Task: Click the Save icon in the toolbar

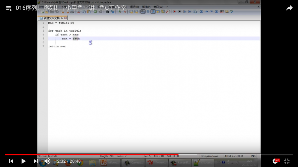Action: point(52,12)
